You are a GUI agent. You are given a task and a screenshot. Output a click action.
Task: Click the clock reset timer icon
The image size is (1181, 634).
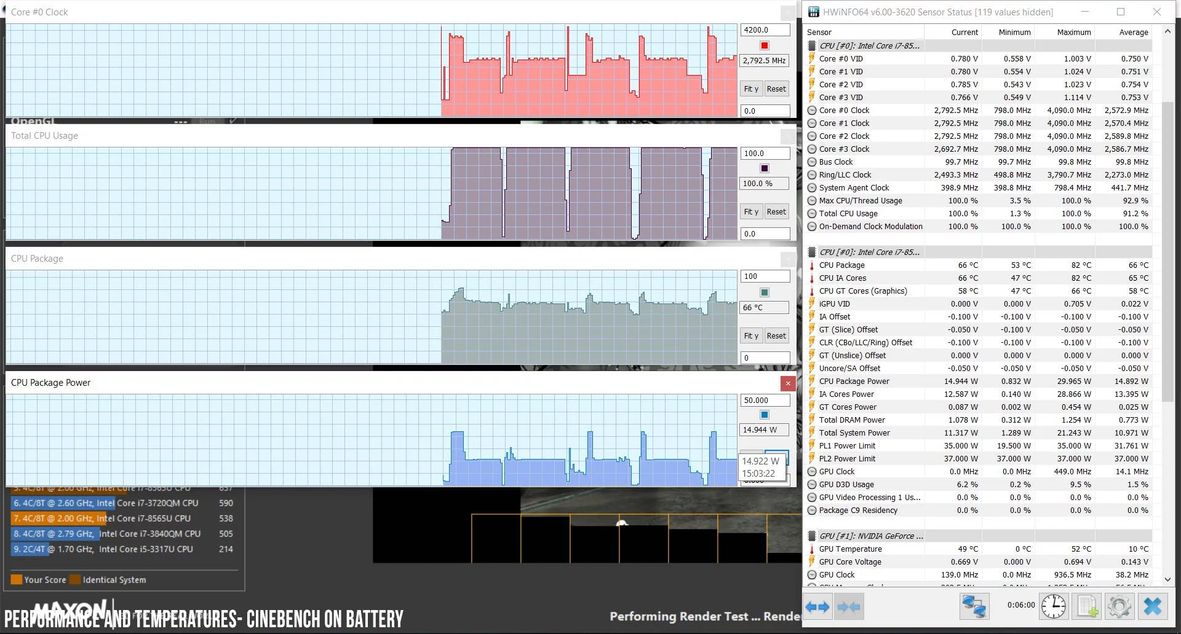(1053, 606)
